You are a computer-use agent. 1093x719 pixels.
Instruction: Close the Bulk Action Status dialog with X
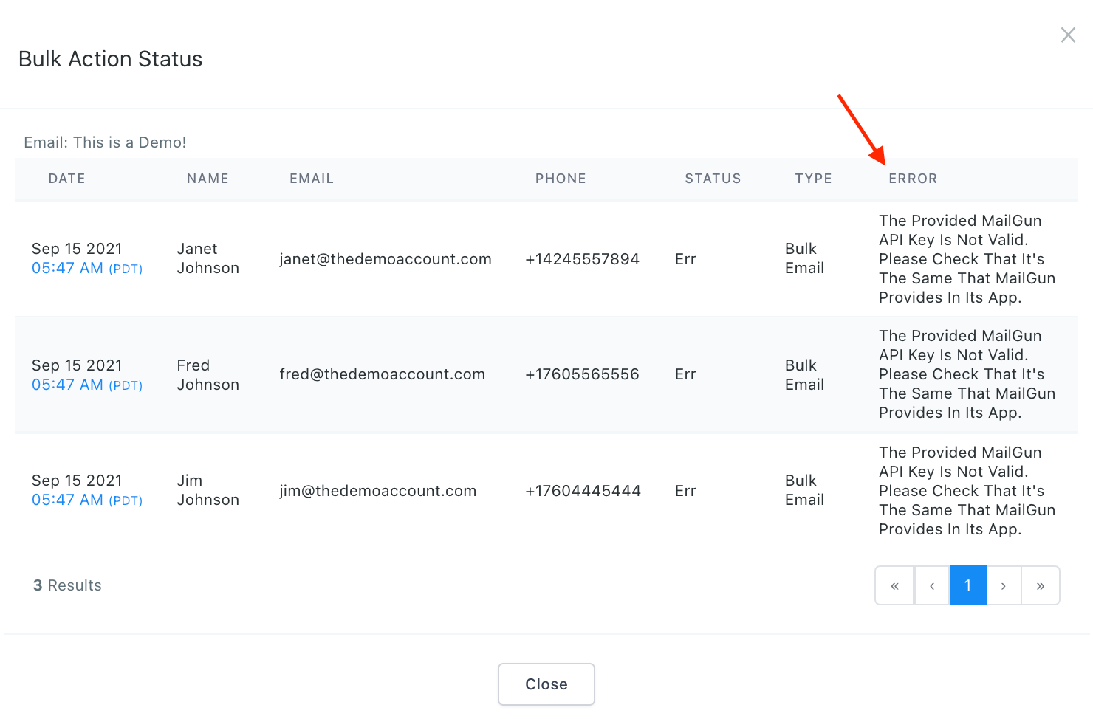click(1067, 35)
